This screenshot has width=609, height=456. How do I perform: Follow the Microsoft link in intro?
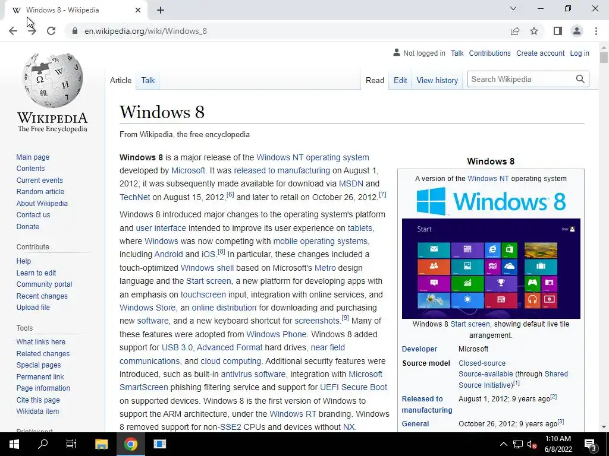[x=188, y=170]
